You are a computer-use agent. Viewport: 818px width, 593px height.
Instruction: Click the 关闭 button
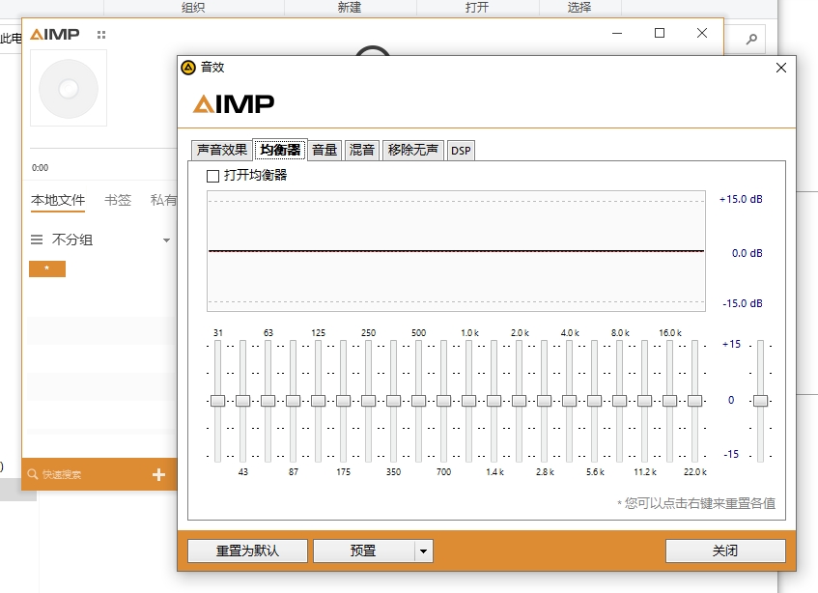click(725, 551)
